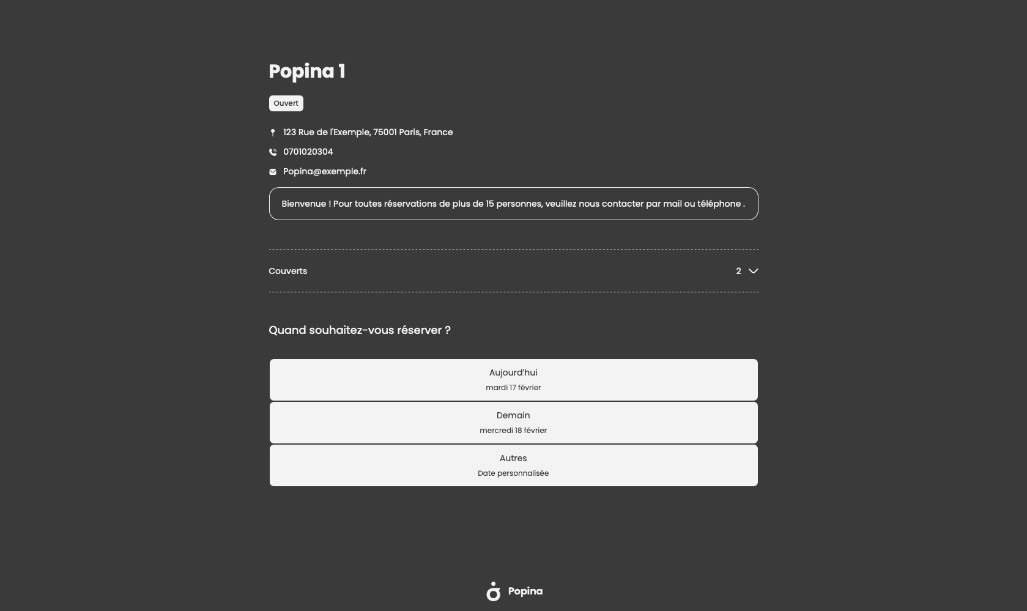Choose Demain mercredi 18 février
This screenshot has height=611, width=1027.
click(x=514, y=423)
